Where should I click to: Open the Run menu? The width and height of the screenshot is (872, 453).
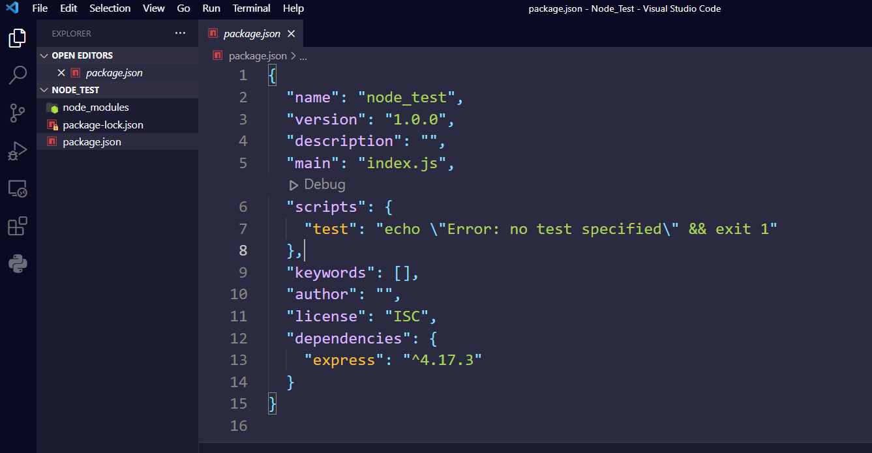click(211, 8)
